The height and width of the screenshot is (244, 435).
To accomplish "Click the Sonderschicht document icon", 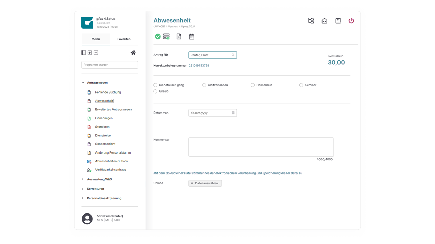I will [89, 144].
